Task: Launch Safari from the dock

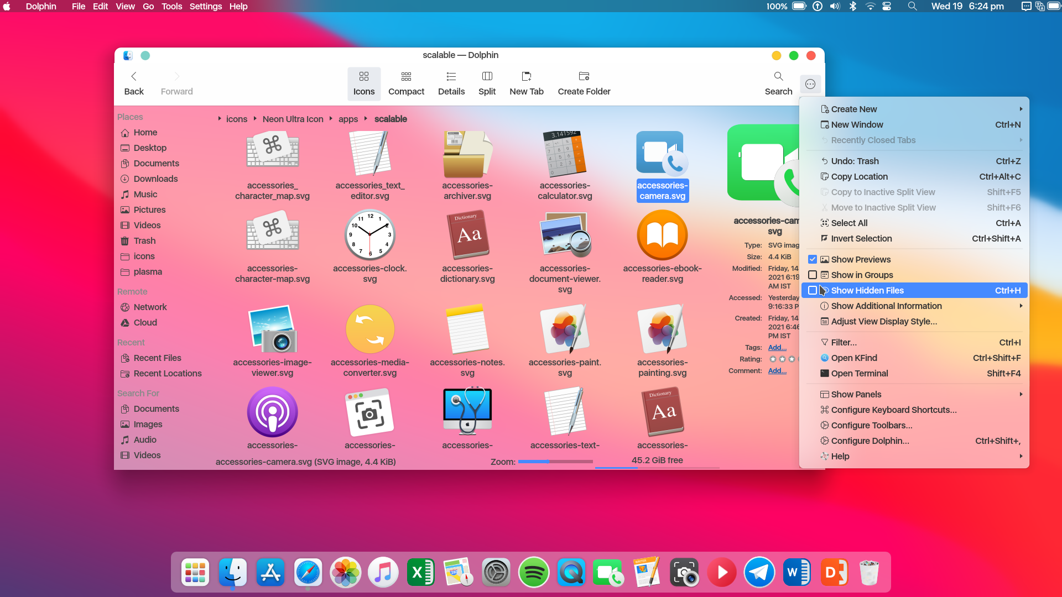Action: pyautogui.click(x=308, y=572)
